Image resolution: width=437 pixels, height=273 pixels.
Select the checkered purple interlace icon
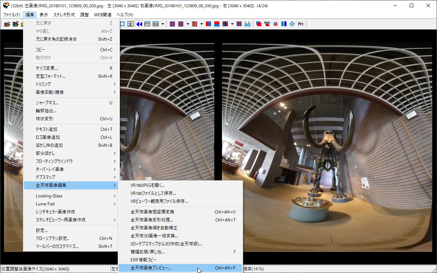(x=181, y=24)
